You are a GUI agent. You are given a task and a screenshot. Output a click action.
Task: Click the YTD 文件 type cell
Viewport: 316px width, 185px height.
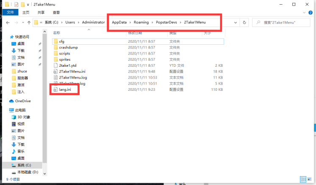(177, 65)
